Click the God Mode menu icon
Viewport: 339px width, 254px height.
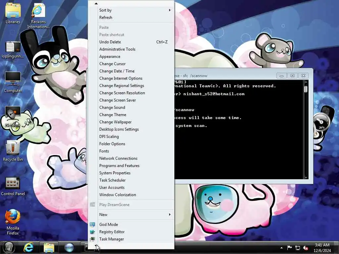click(x=92, y=225)
